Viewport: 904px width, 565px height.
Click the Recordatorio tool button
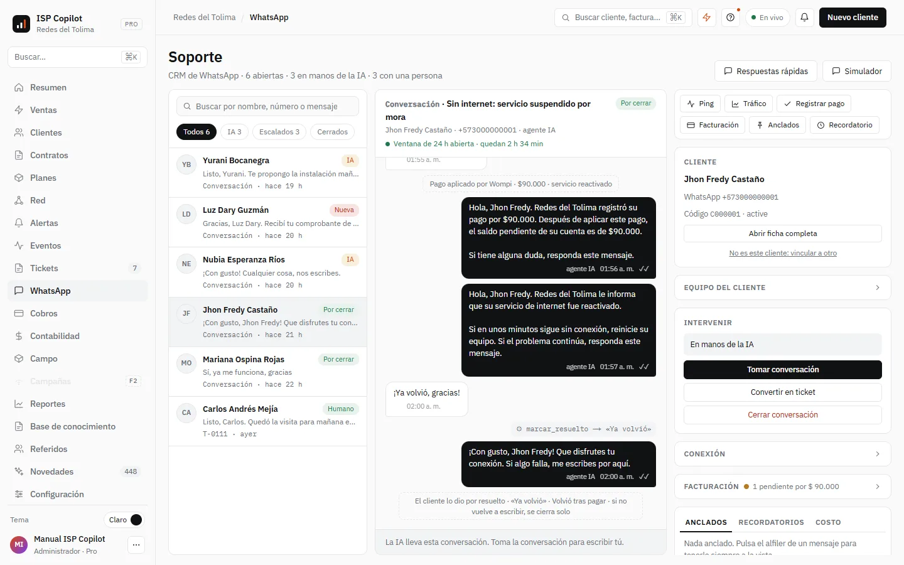[844, 125]
